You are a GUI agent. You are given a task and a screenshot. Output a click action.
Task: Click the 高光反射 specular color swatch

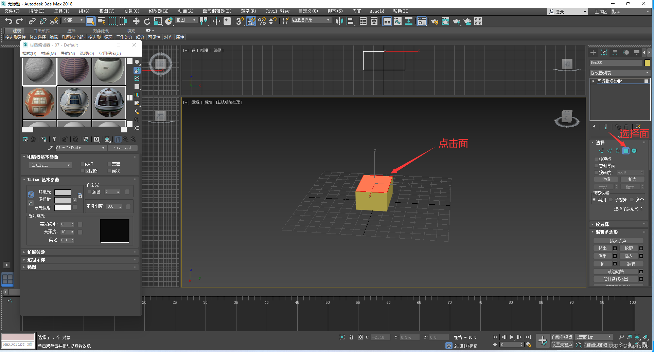(x=63, y=208)
